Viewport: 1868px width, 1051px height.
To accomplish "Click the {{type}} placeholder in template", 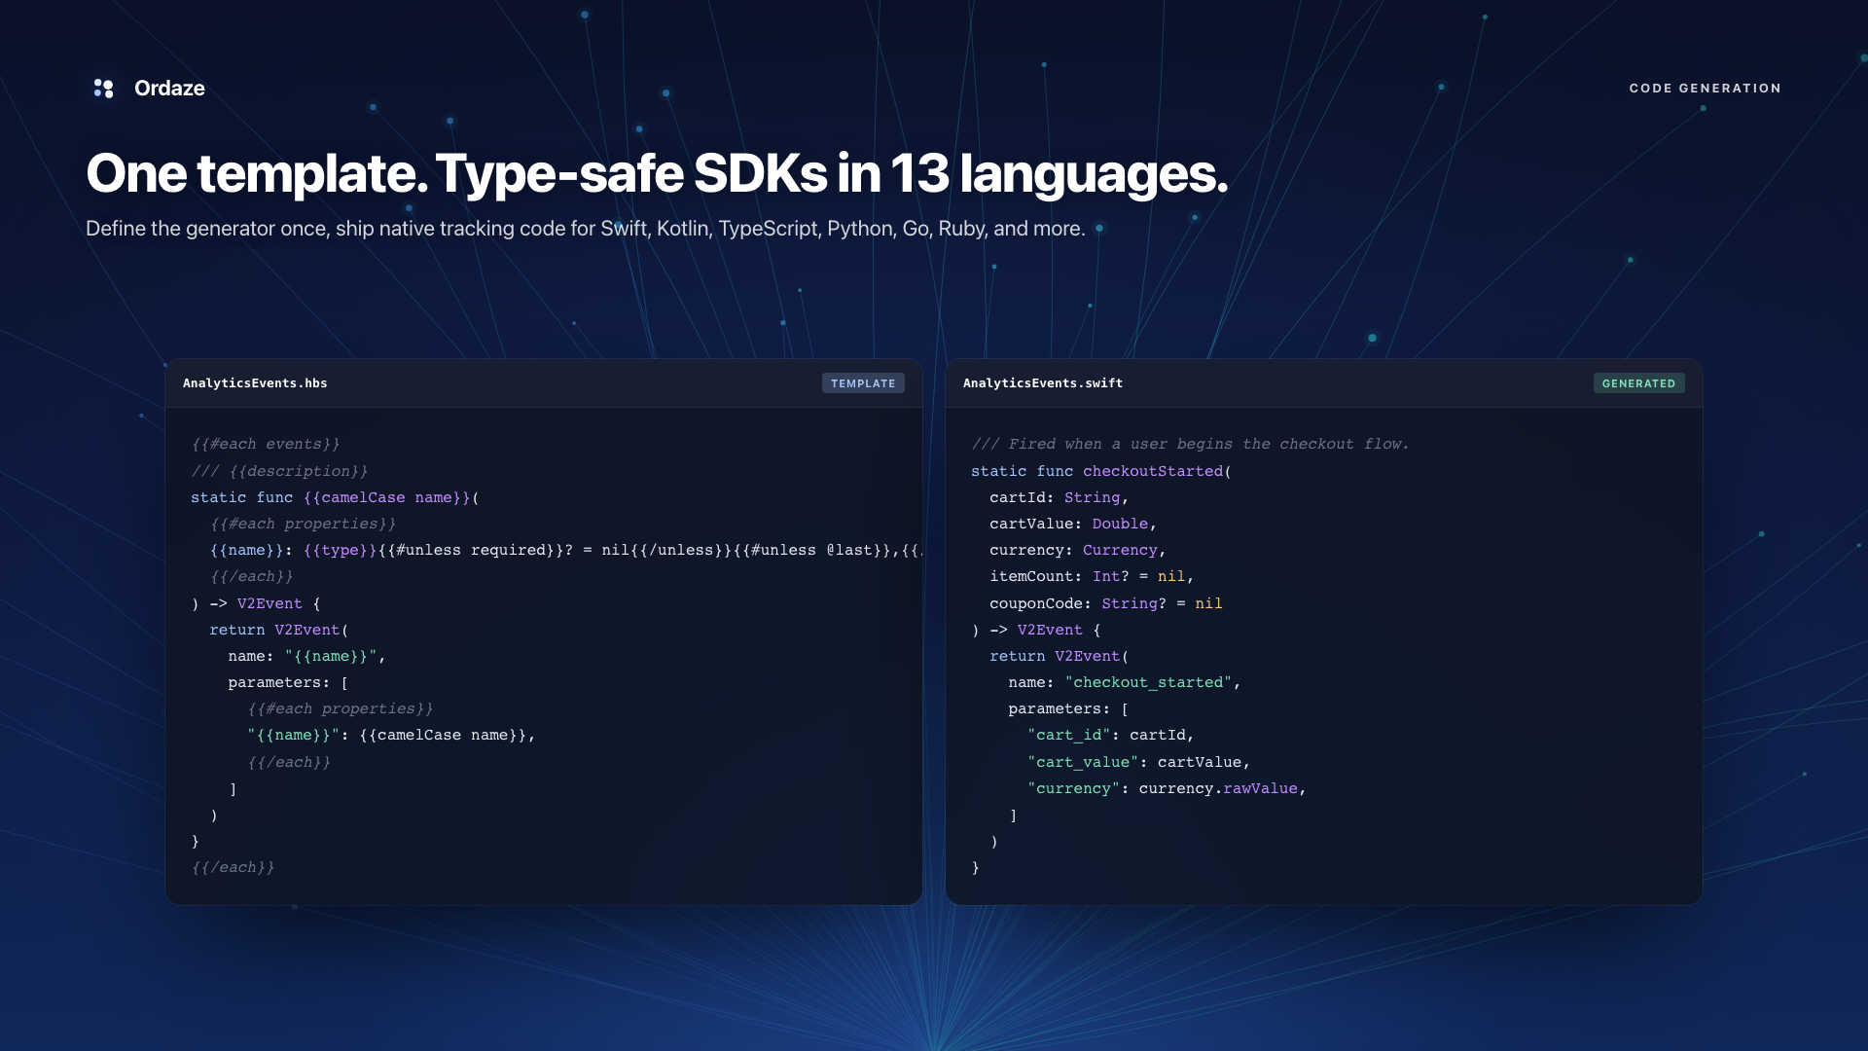I will pyautogui.click(x=340, y=550).
